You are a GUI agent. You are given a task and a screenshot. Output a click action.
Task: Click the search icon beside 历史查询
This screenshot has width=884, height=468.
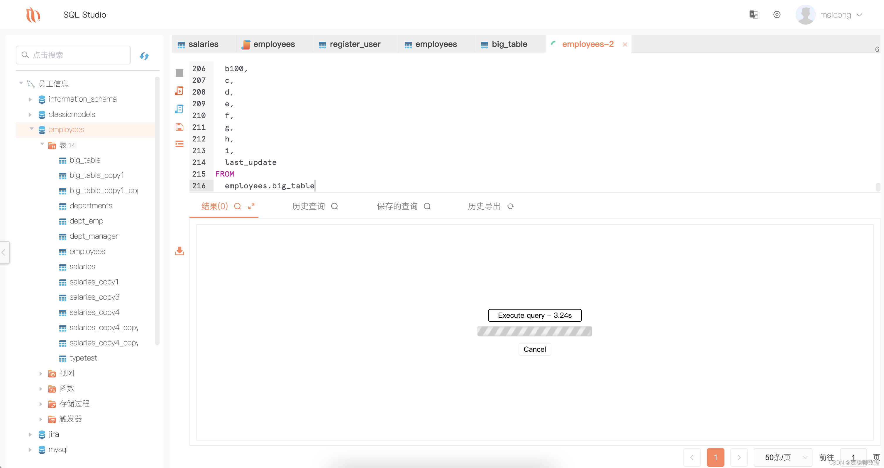point(334,206)
